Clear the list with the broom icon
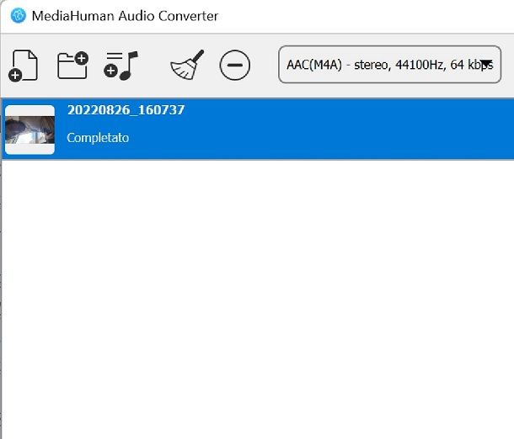This screenshot has width=514, height=439. (187, 65)
